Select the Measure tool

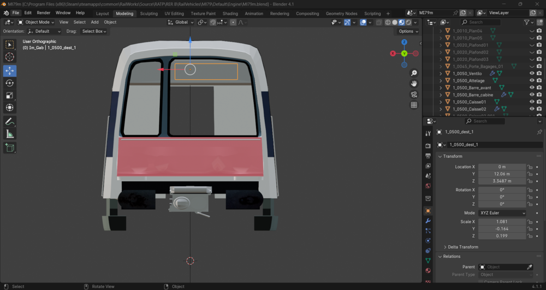[9, 134]
